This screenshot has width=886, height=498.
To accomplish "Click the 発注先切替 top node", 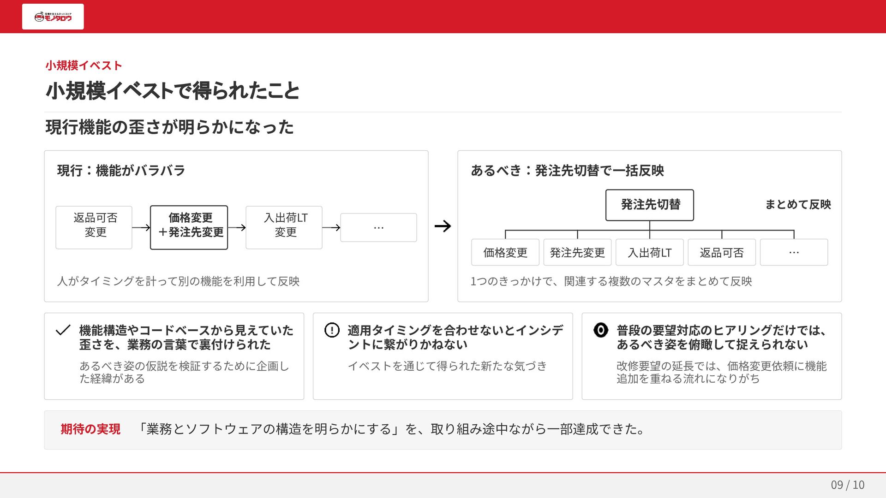I will [650, 205].
